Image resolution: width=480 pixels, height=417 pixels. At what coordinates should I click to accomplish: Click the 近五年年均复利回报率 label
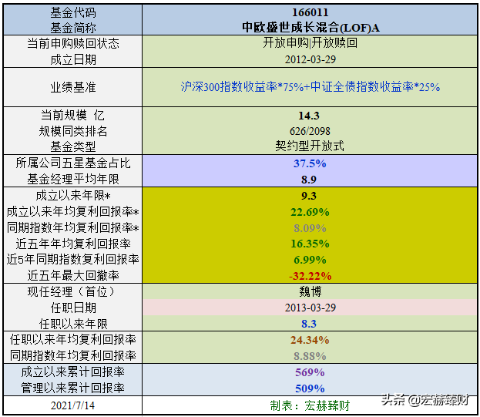click(73, 244)
